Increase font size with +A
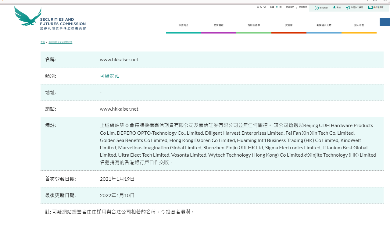Viewport: 390px width, 227px height. coord(264,7)
